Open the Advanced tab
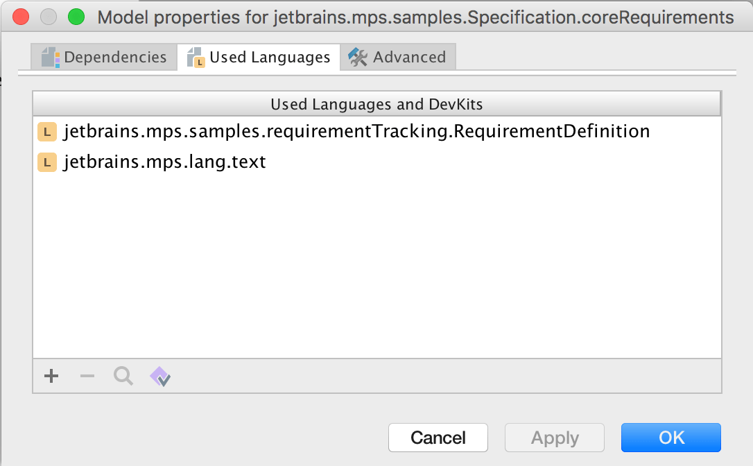Image resolution: width=753 pixels, height=466 pixels. click(409, 58)
